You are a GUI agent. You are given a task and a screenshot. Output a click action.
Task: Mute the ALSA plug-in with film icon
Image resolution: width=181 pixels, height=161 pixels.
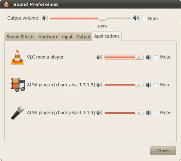156,85
